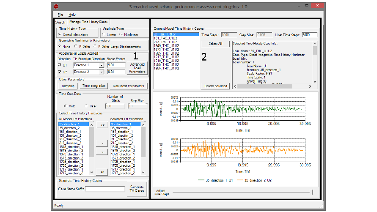The image size is (377, 212).
Task: Click the Step Size field beside Time Steps
Action: click(x=264, y=35)
